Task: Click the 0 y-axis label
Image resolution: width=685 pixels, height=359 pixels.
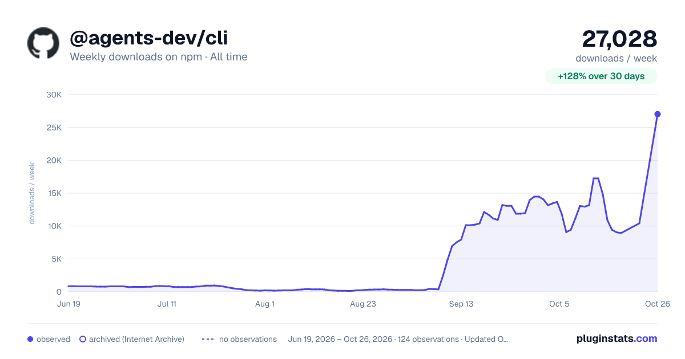Action: 59,292
